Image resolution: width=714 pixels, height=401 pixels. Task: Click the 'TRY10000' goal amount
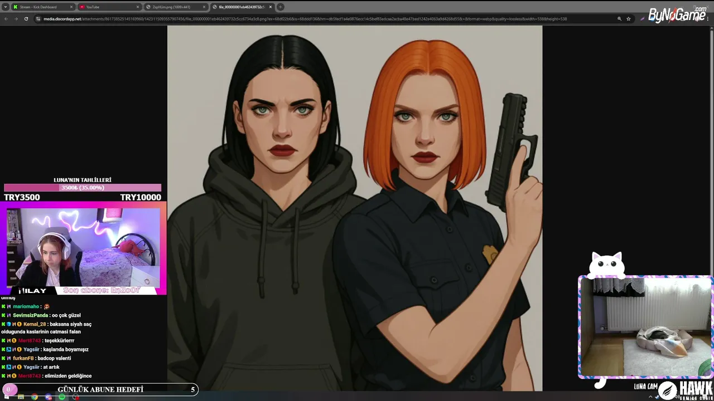pos(141,197)
